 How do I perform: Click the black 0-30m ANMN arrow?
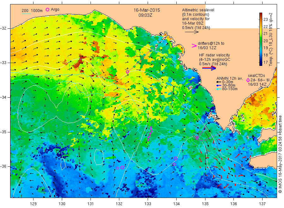[x=219, y=82]
